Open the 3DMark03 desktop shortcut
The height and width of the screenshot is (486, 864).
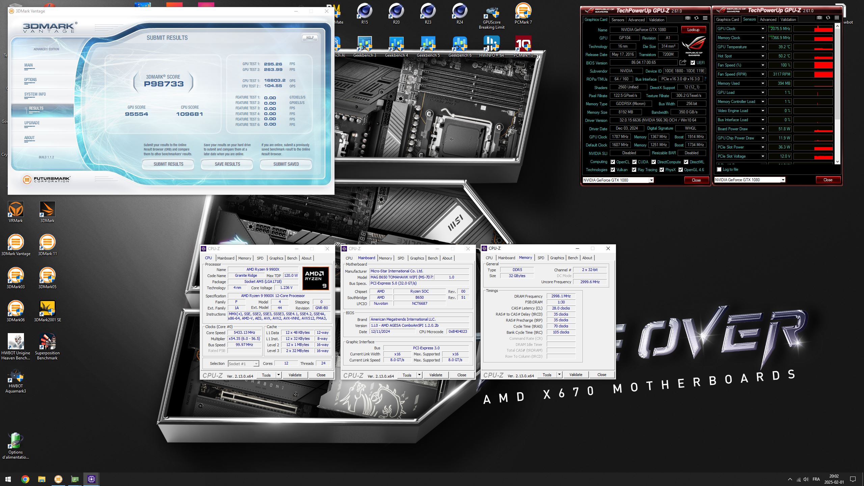tap(16, 278)
